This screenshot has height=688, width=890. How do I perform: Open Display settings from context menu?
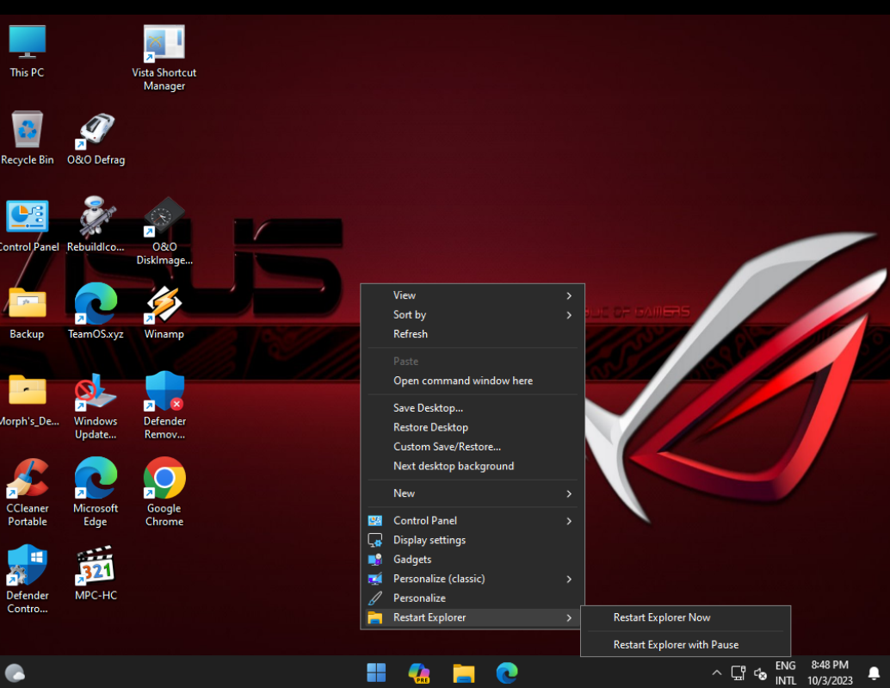click(x=473, y=540)
